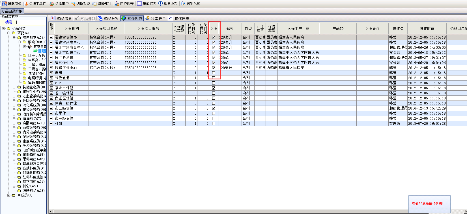The height and width of the screenshot is (214, 467).
Task: Click the 流转药品(A23) folder icon
Action: pyautogui.click(x=19, y=191)
